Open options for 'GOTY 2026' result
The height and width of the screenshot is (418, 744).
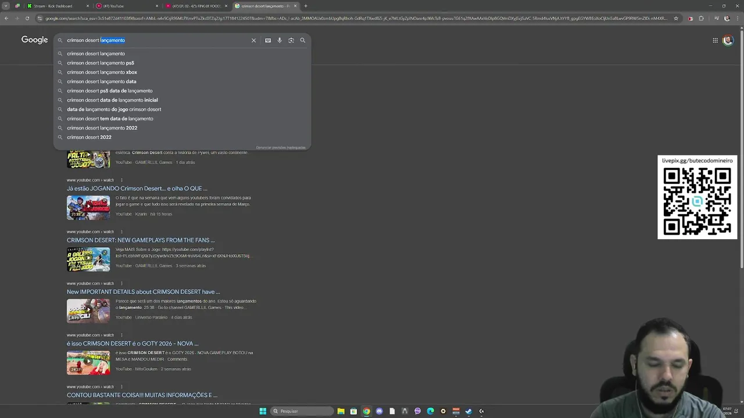121,335
